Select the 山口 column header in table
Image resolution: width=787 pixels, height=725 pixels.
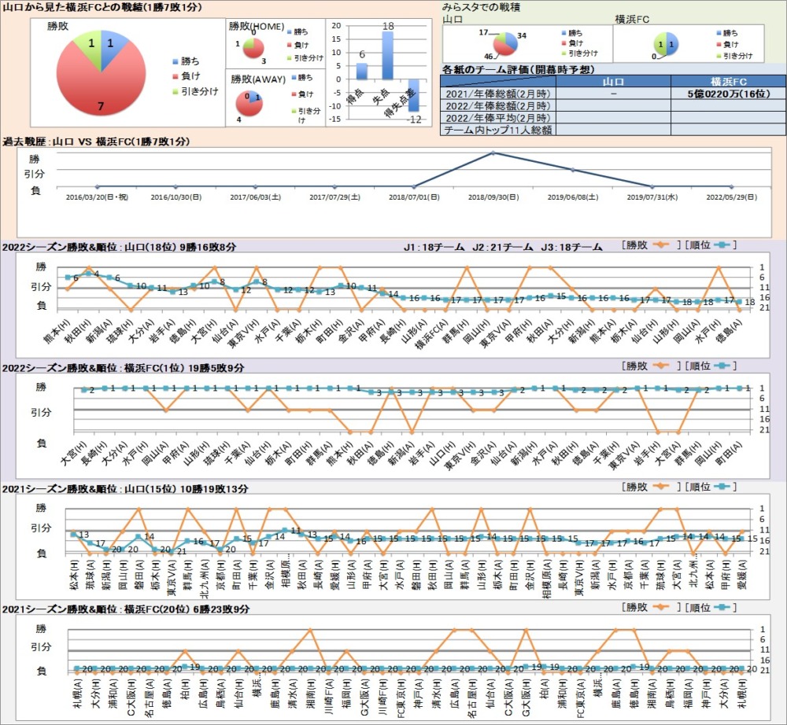613,81
